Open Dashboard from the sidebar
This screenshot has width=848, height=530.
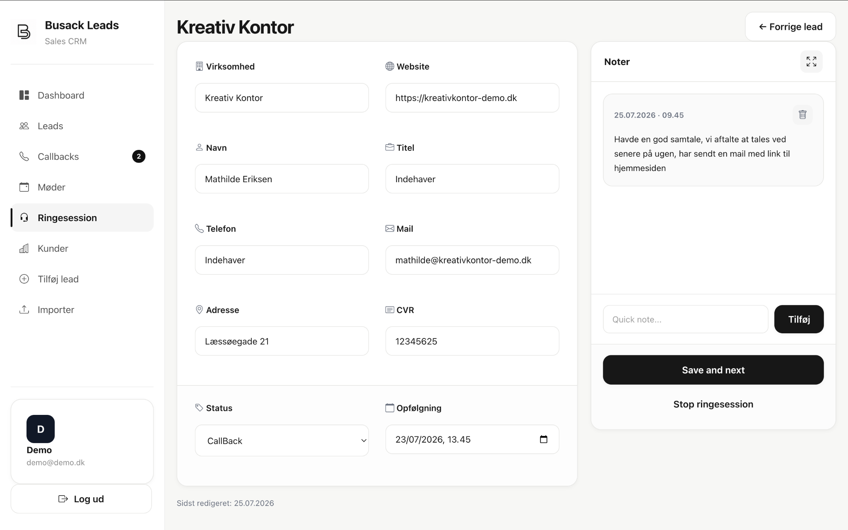82,95
